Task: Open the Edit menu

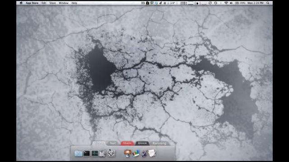Action: click(44, 3)
